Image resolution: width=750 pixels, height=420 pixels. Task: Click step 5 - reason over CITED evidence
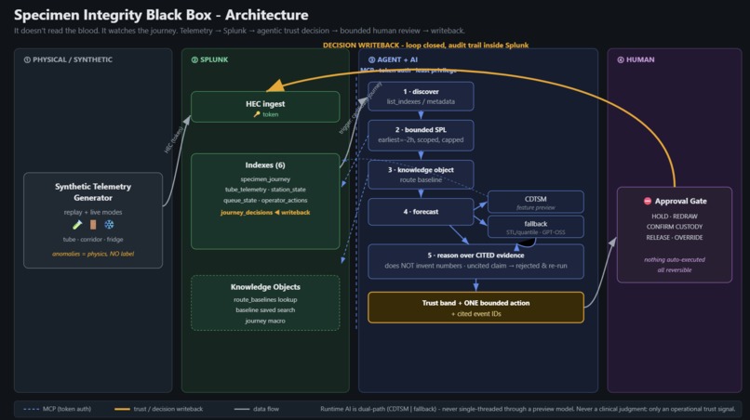475,261
